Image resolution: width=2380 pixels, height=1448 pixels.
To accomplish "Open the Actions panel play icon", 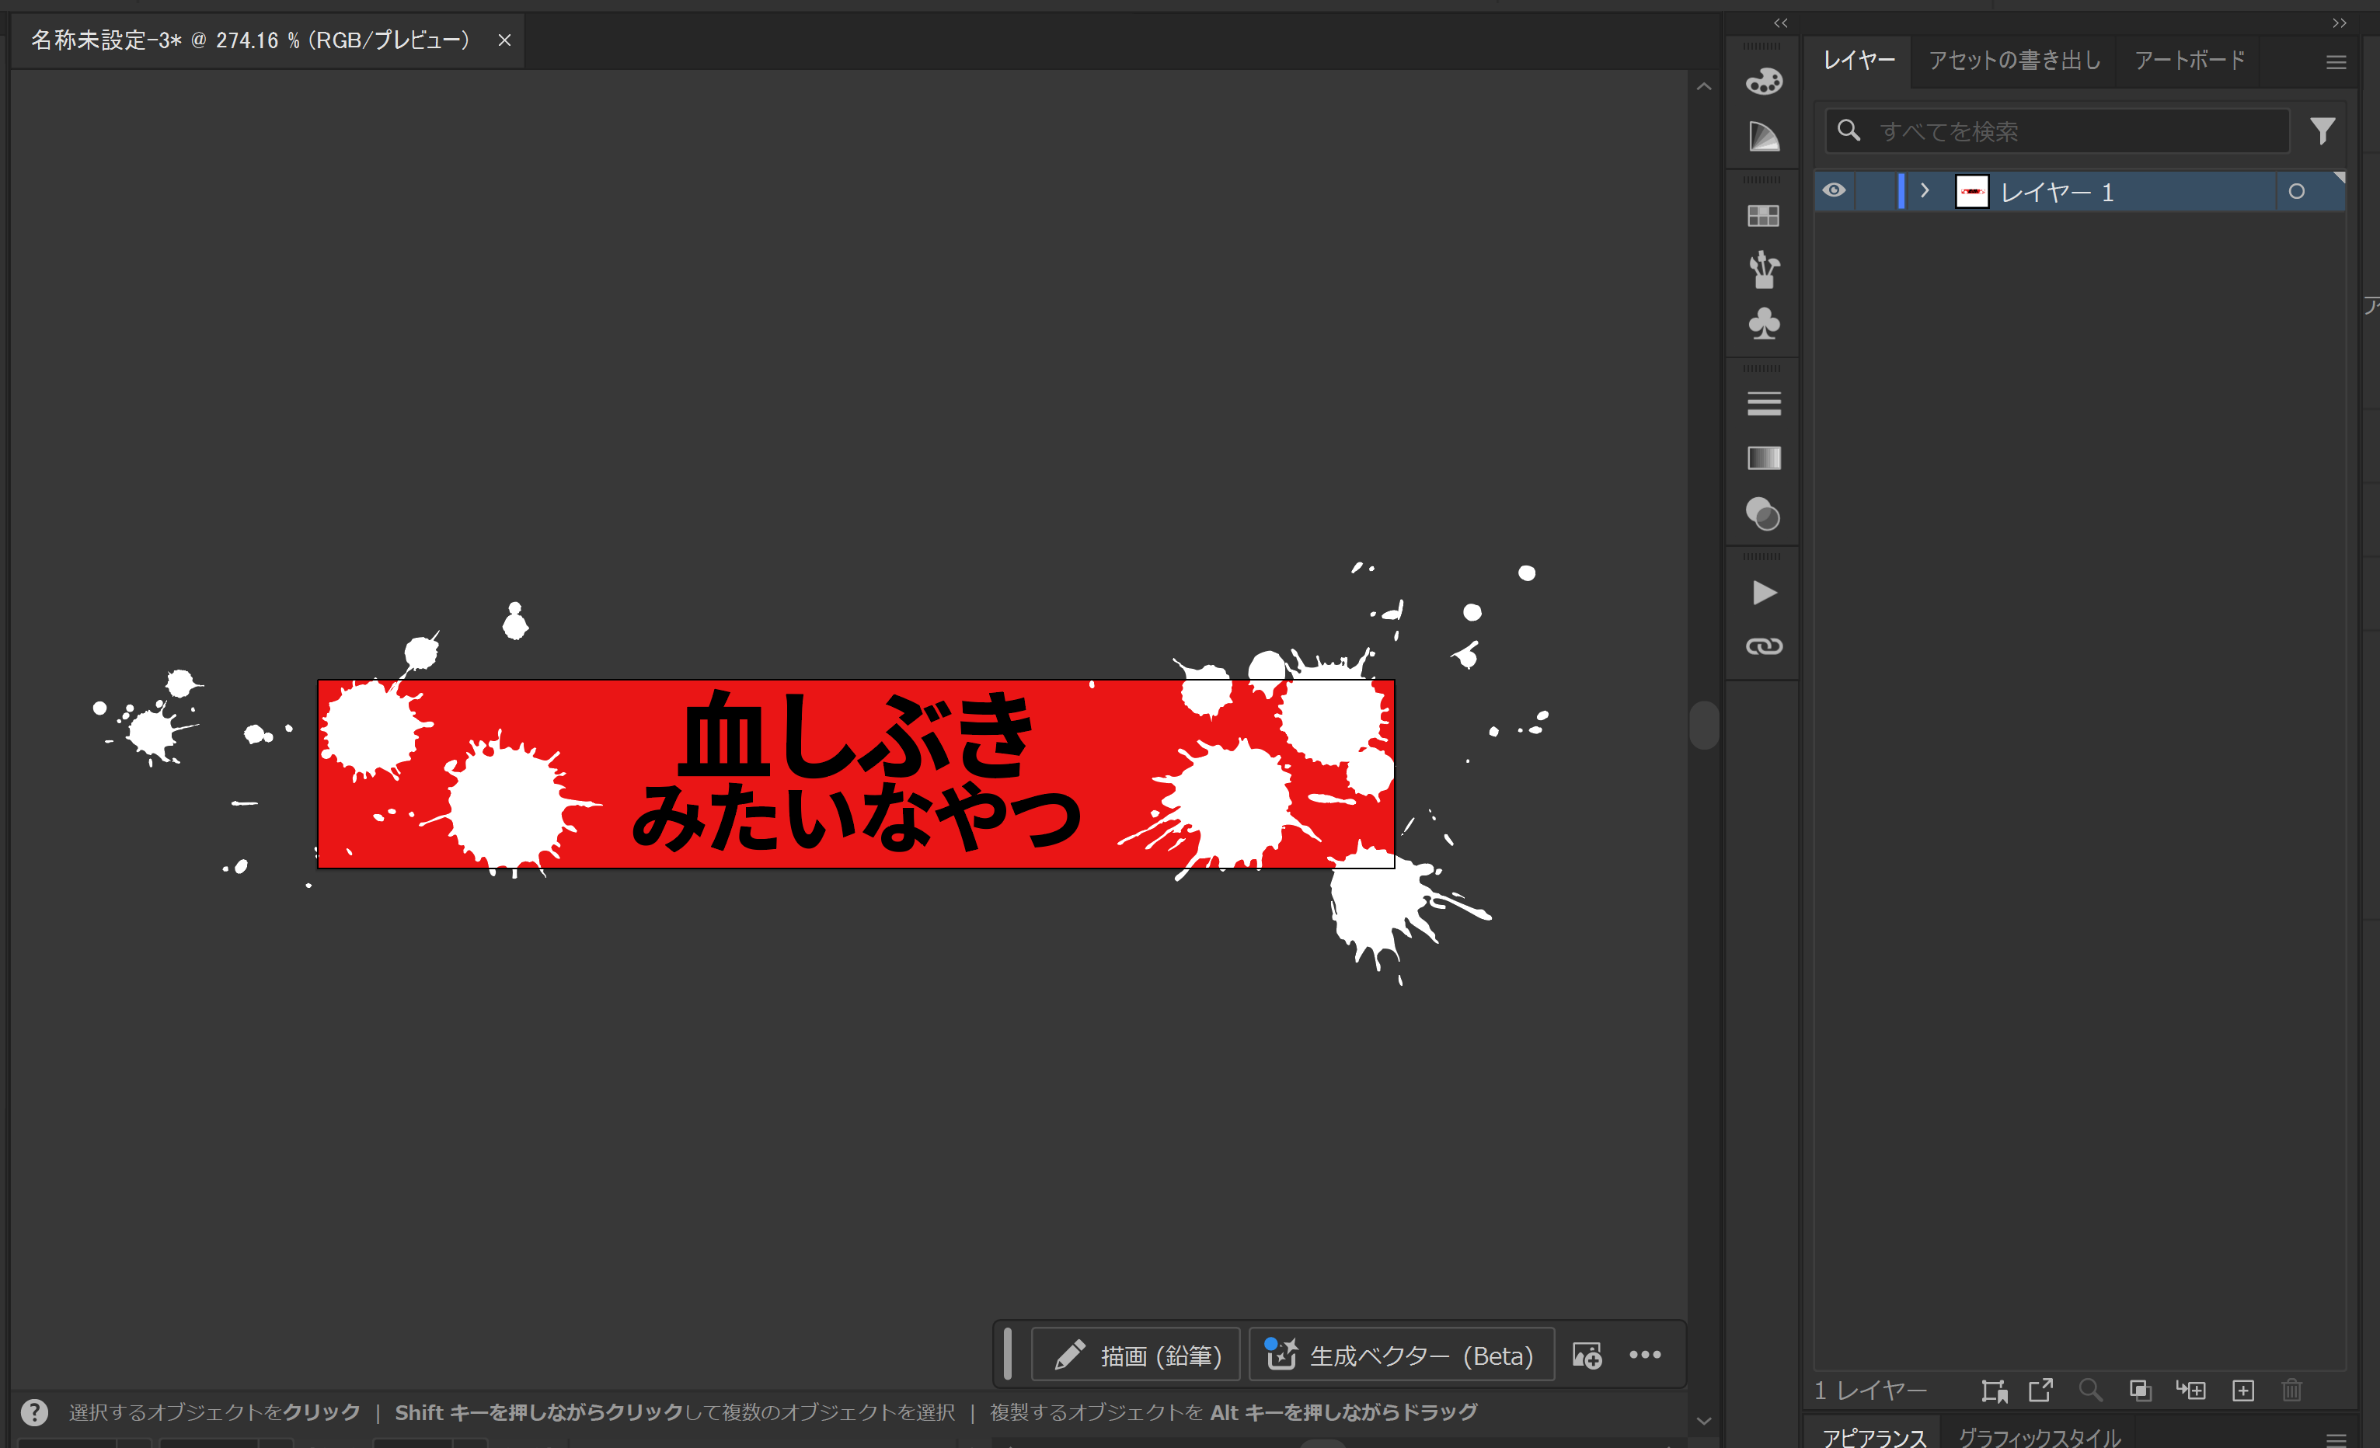I will pyautogui.click(x=1764, y=592).
